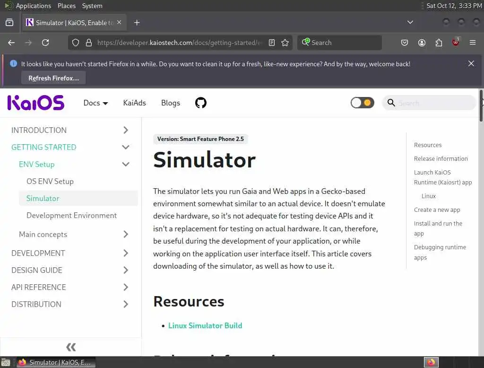This screenshot has height=368, width=484.
Task: Open OS ENV Setup page
Action: pos(50,181)
